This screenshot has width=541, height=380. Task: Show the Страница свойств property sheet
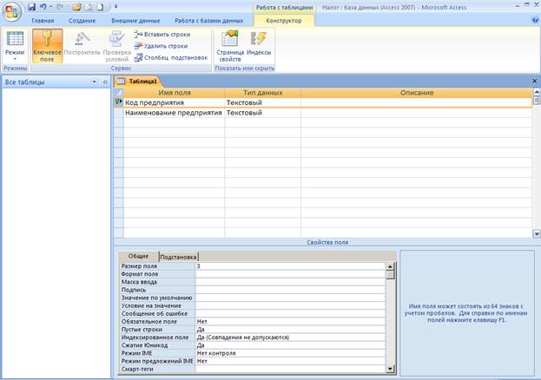click(230, 46)
